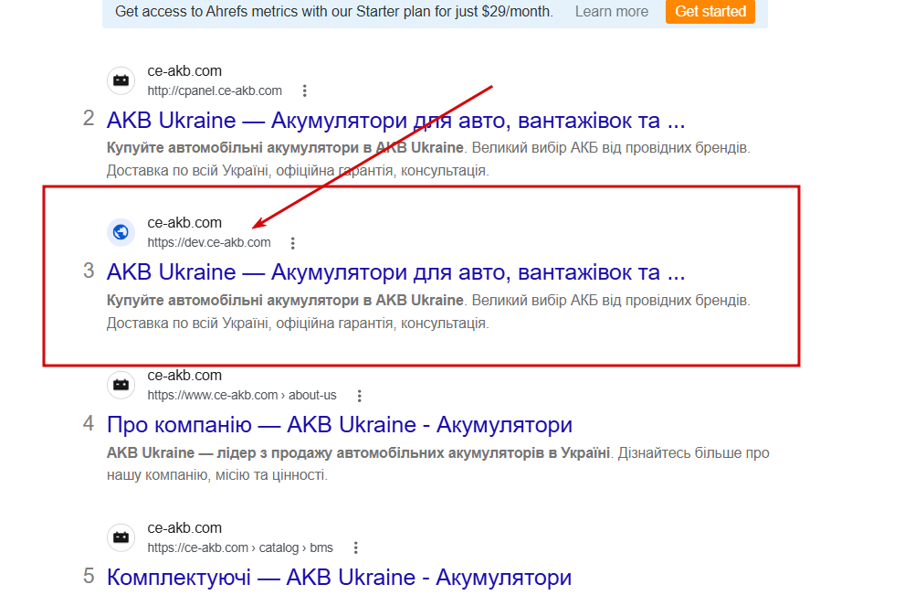Open three-dot menu next to catalog › bms
The width and height of the screenshot is (915, 595).
[356, 548]
